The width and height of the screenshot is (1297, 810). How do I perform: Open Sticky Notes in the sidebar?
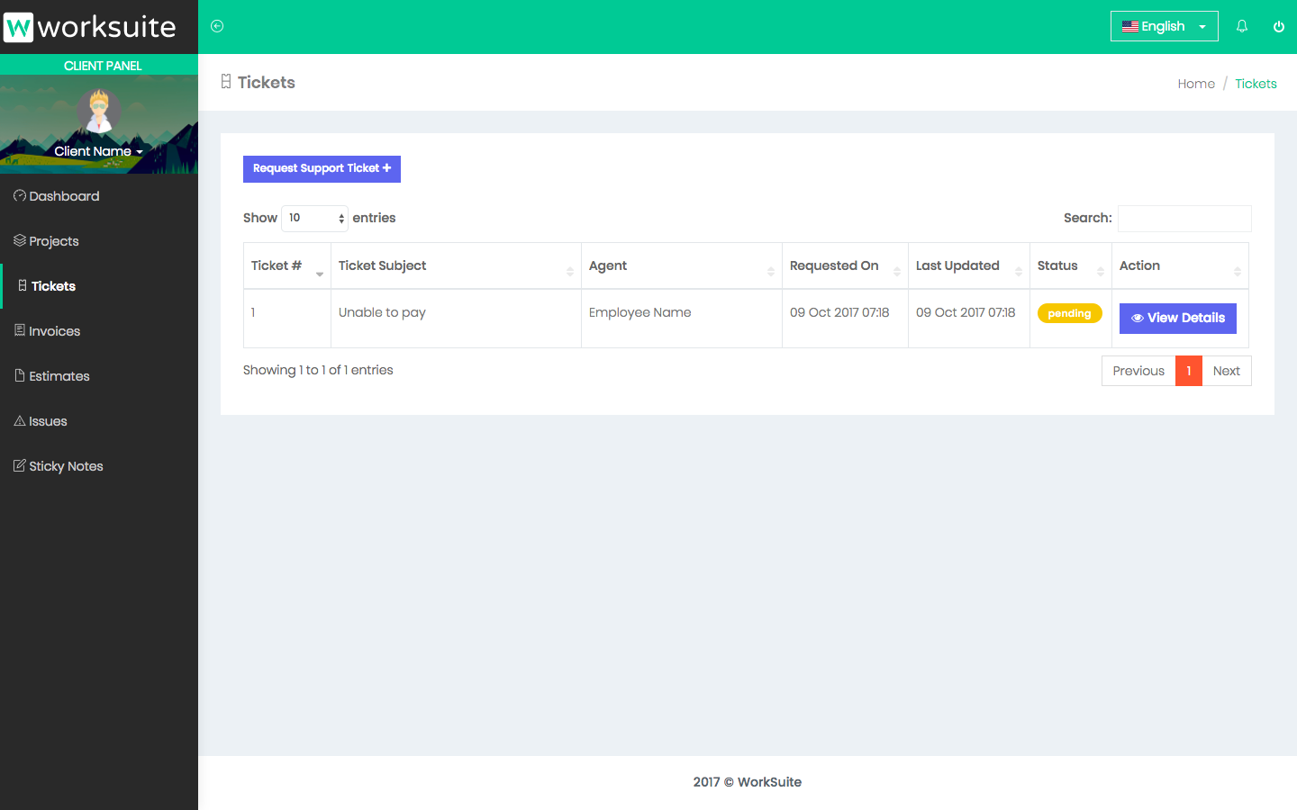66,466
